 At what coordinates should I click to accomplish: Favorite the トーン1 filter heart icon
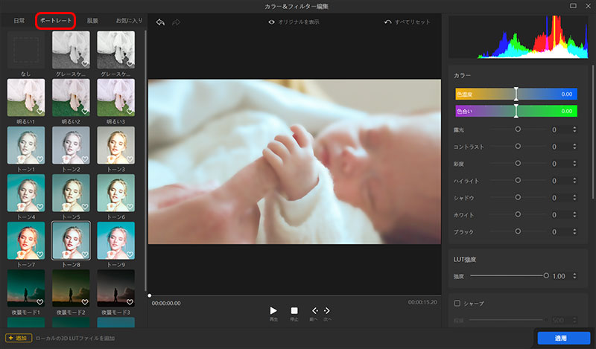(40, 159)
